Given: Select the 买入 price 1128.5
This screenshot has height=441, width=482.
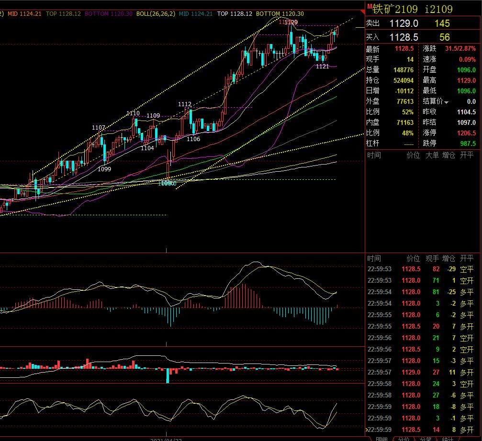Looking at the screenshot, I should 404,37.
